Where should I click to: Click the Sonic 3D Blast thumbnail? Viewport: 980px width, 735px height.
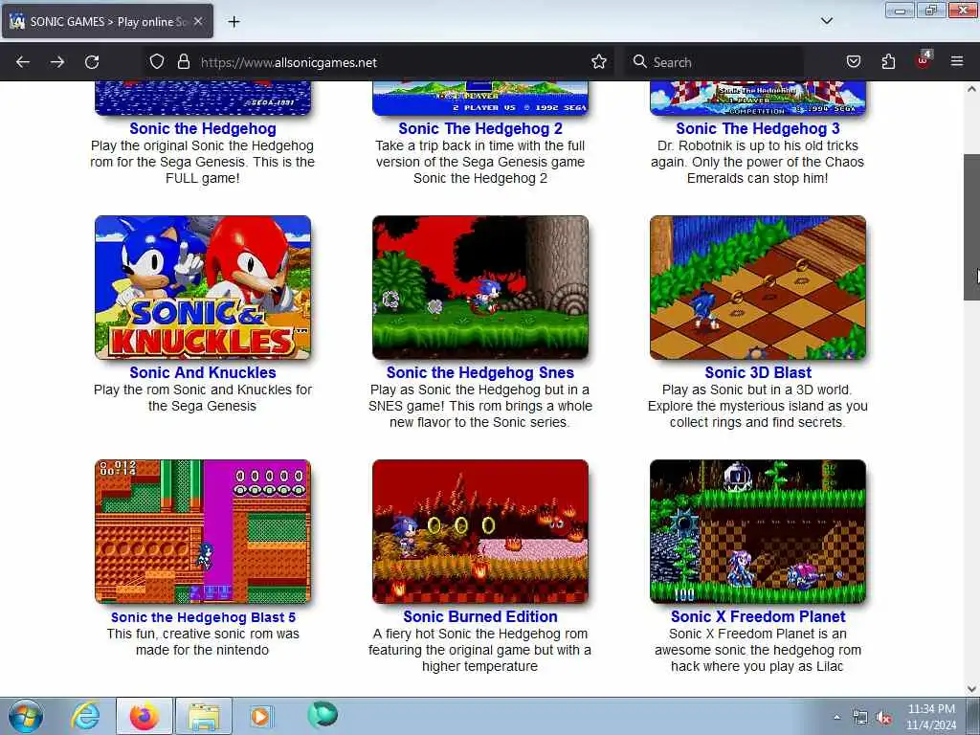pyautogui.click(x=758, y=287)
